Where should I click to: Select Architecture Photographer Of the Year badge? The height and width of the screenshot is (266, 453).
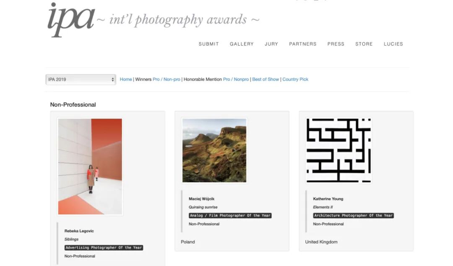coord(353,215)
